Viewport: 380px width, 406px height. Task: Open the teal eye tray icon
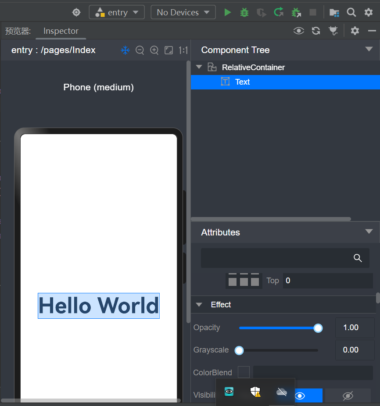click(229, 392)
